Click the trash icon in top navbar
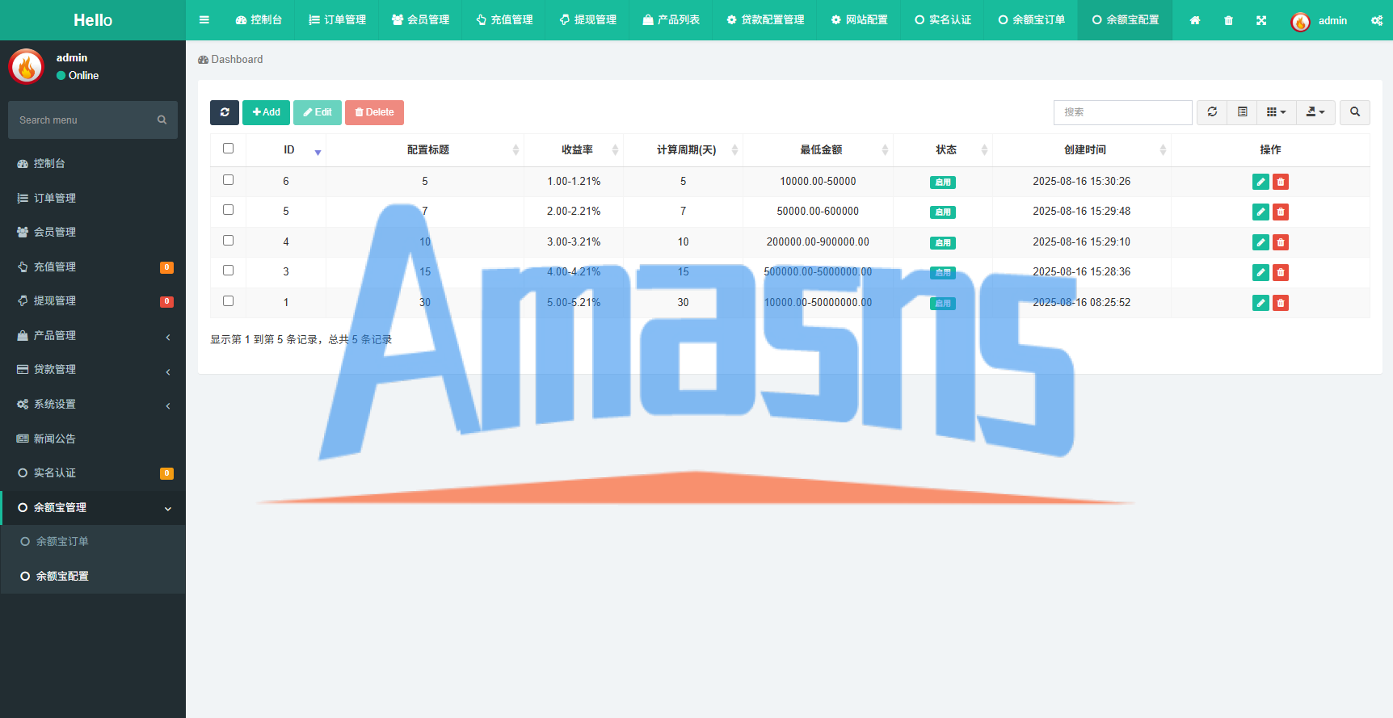Screen dimensions: 1393x718 (1228, 20)
